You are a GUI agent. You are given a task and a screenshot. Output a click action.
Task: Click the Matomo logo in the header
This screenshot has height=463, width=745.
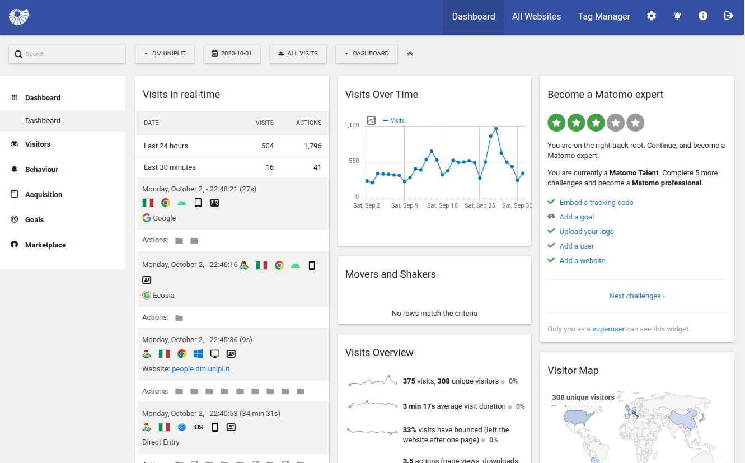coord(18,16)
